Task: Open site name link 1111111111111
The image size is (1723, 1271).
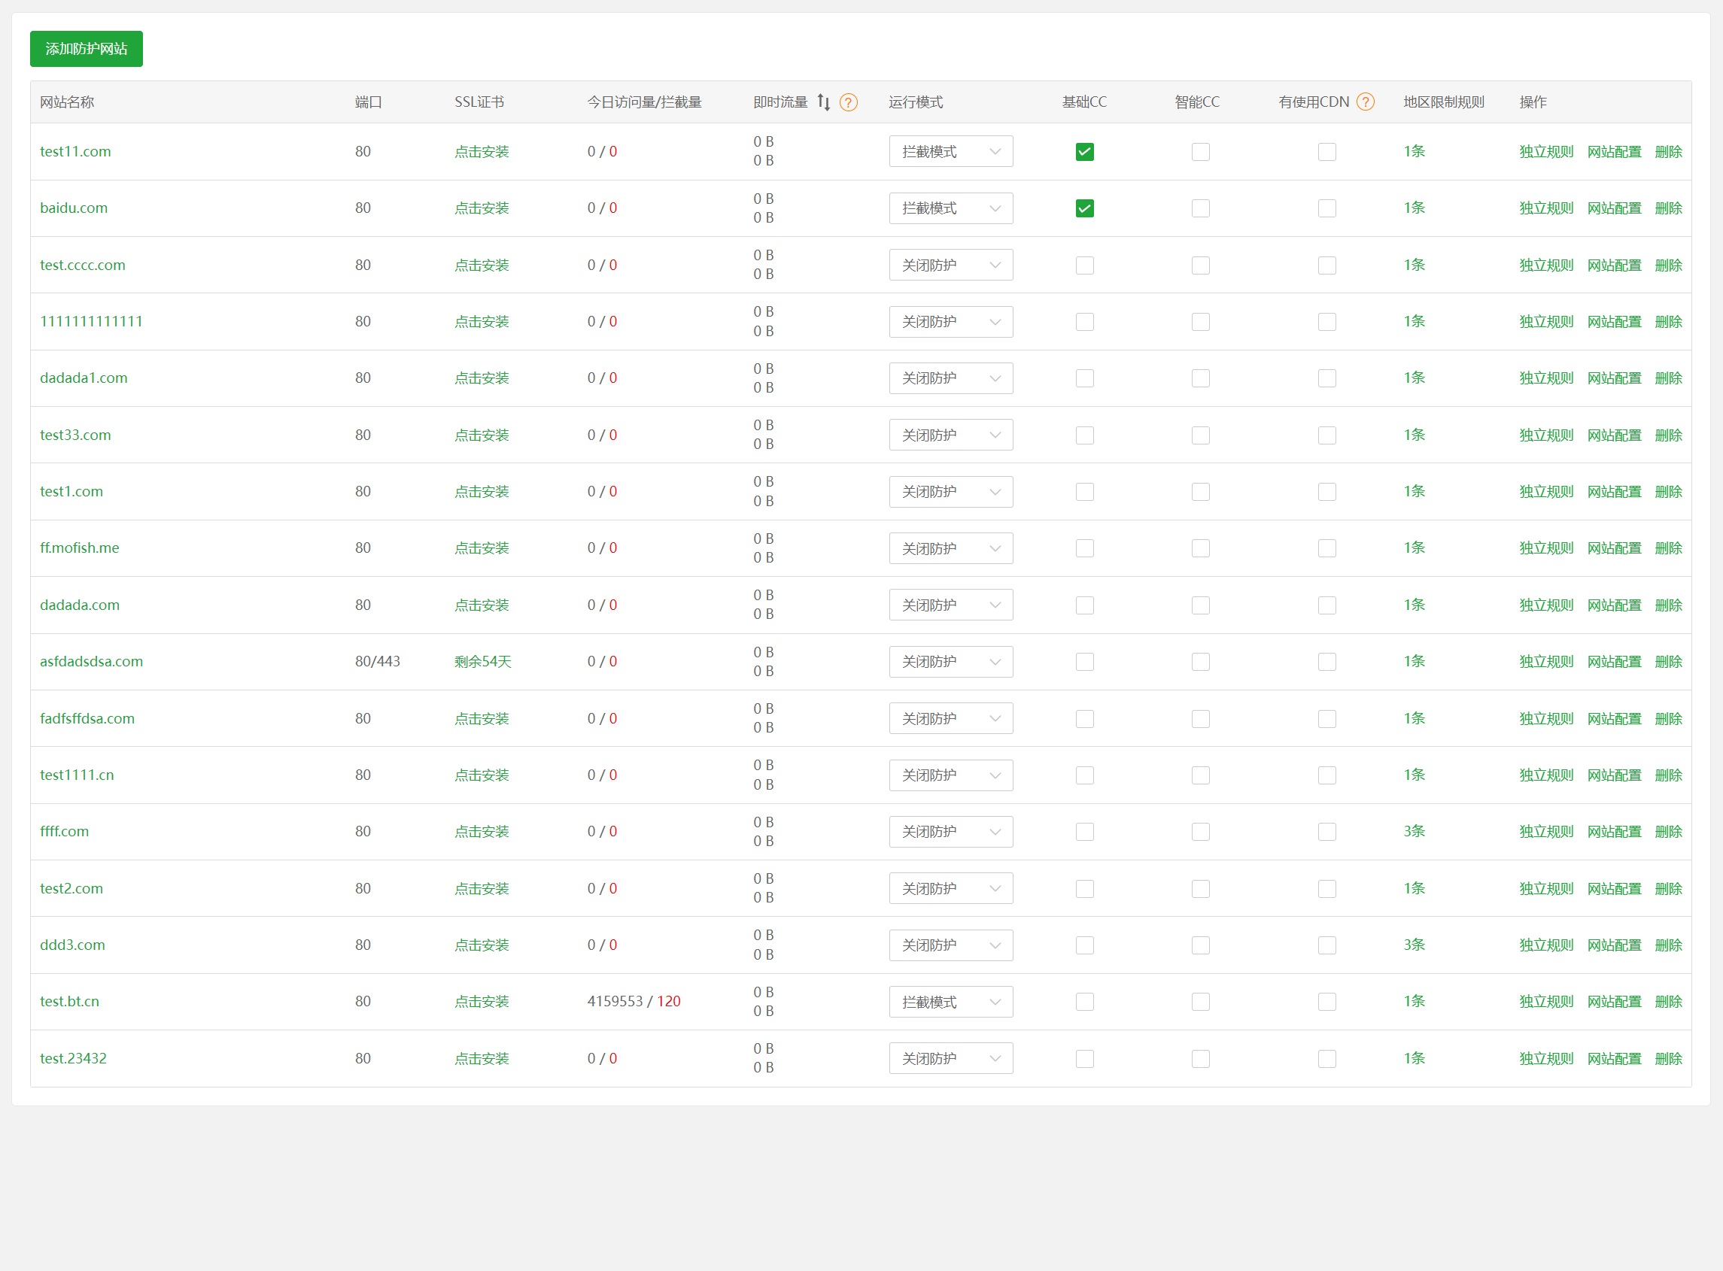Action: click(x=91, y=322)
